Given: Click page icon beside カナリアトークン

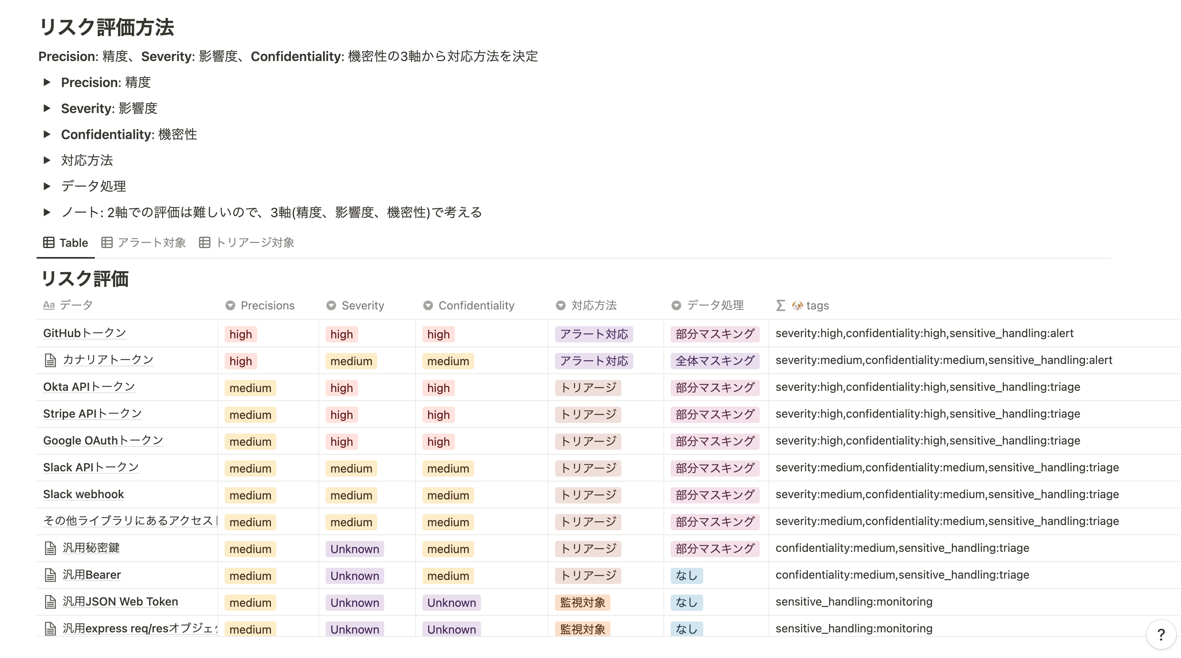Looking at the screenshot, I should [50, 360].
